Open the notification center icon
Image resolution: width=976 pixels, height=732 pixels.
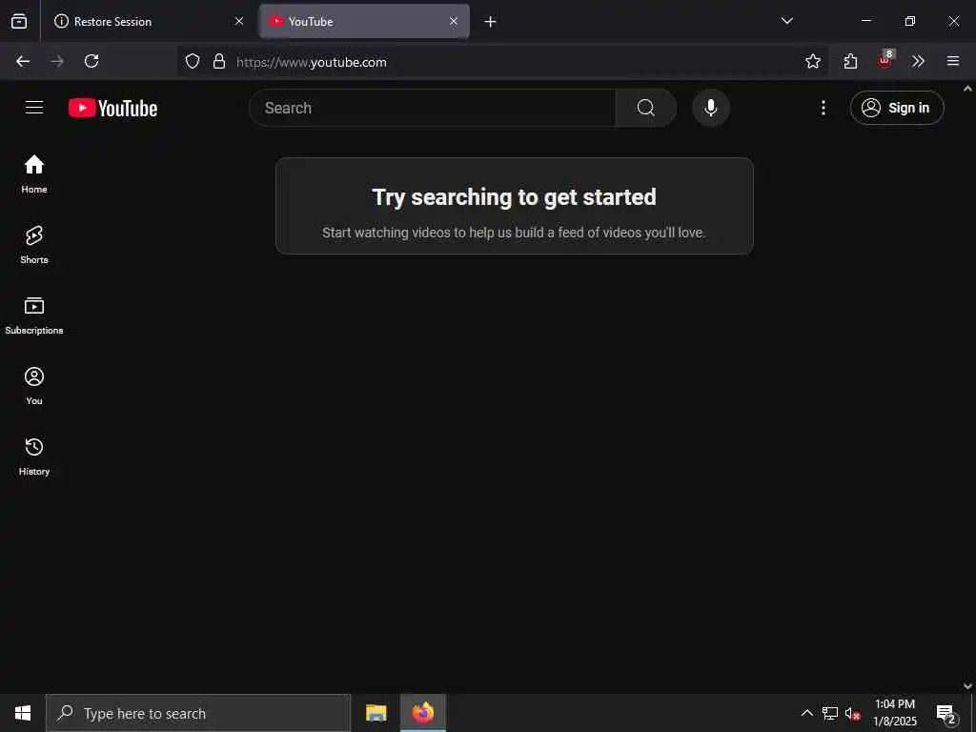click(946, 713)
